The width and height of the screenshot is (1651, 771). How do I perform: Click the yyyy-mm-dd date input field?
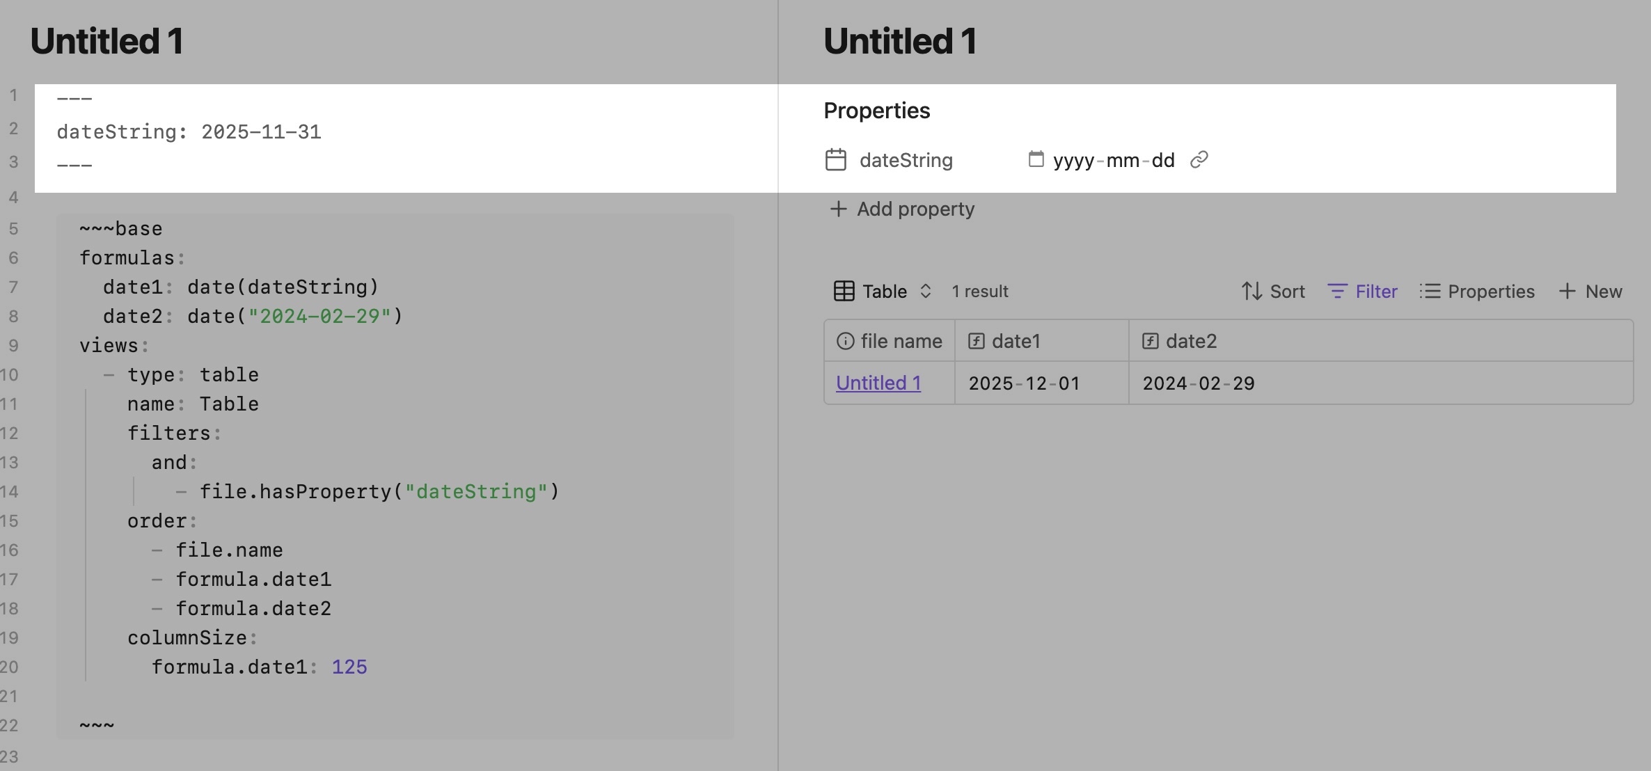point(1113,160)
